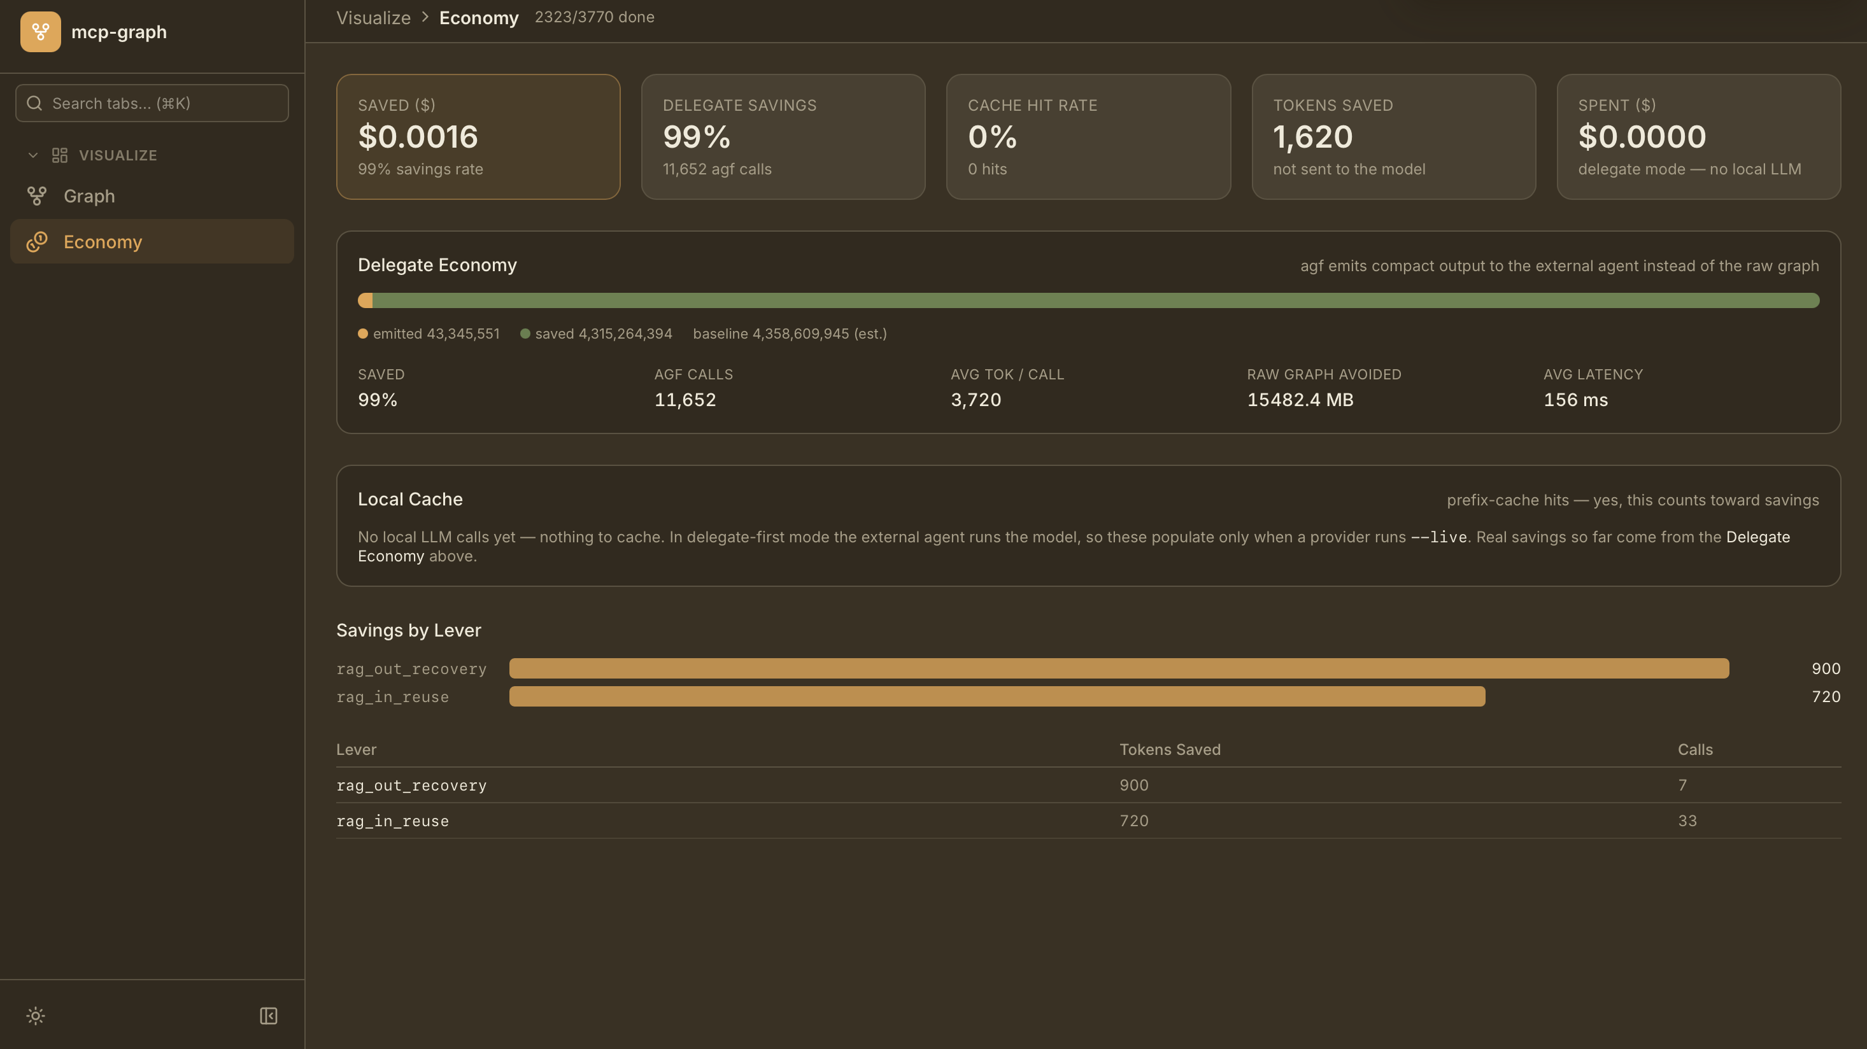Focus the Search tabs input field
The height and width of the screenshot is (1049, 1867).
[x=152, y=103]
